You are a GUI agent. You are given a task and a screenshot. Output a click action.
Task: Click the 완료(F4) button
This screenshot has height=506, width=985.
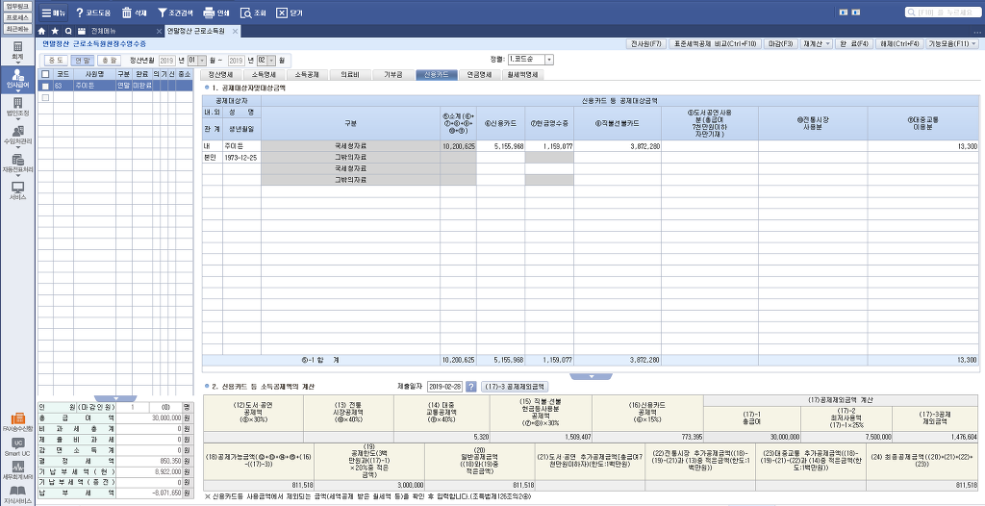(x=854, y=44)
